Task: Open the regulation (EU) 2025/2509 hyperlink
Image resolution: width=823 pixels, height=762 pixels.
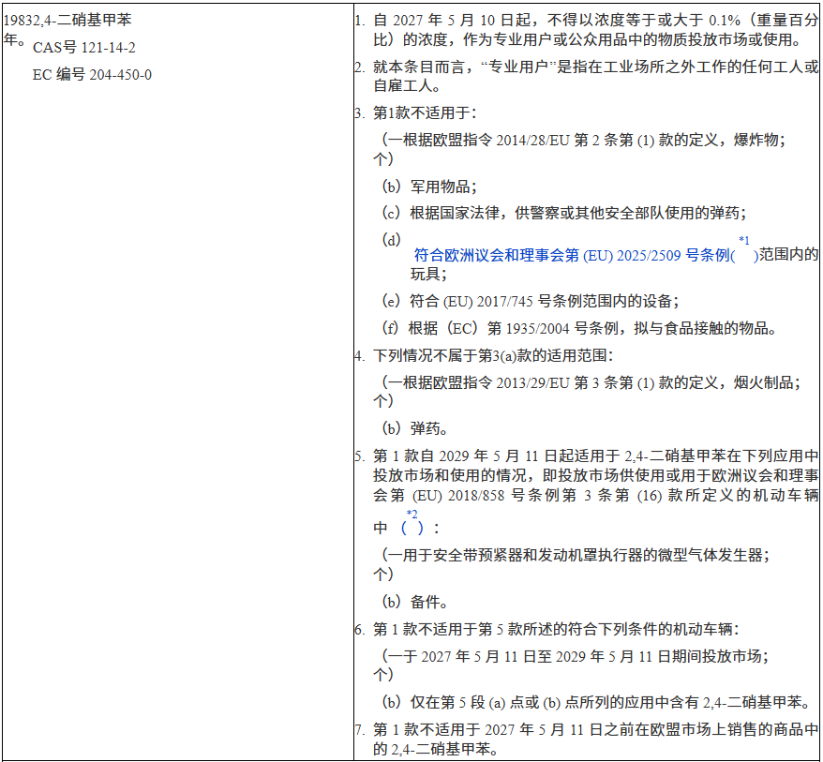Action: pos(572,255)
